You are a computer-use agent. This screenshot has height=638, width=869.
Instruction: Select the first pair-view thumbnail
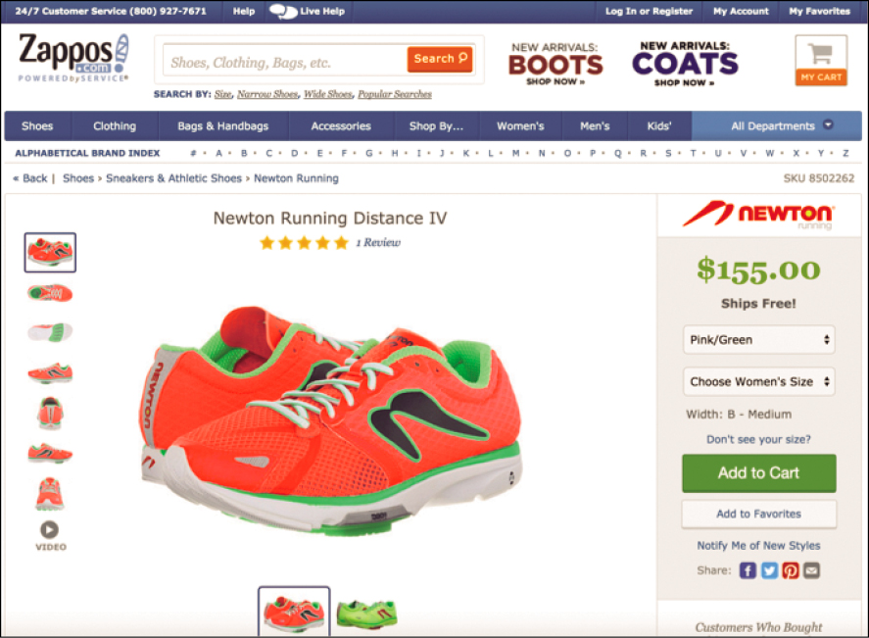point(50,252)
